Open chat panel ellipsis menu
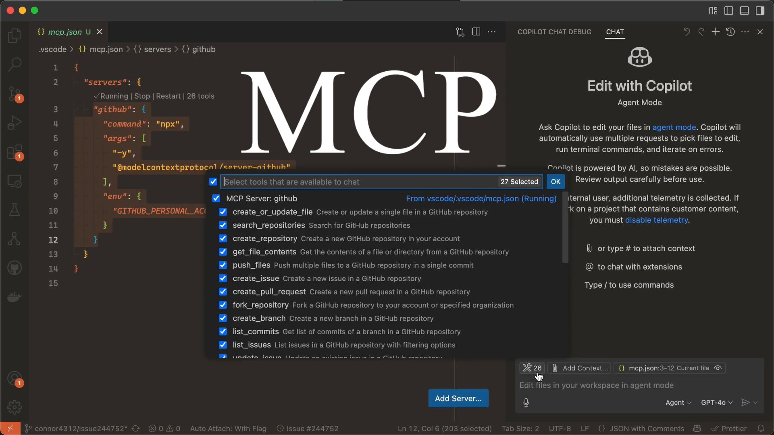Viewport: 774px width, 435px height. coord(745,32)
